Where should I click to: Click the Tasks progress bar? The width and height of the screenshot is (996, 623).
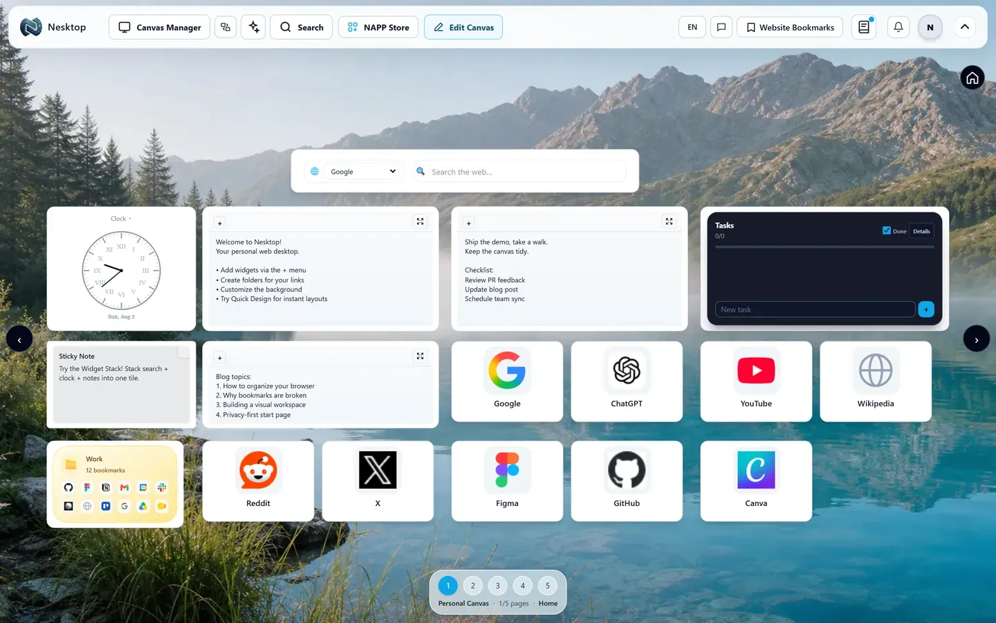(x=824, y=246)
